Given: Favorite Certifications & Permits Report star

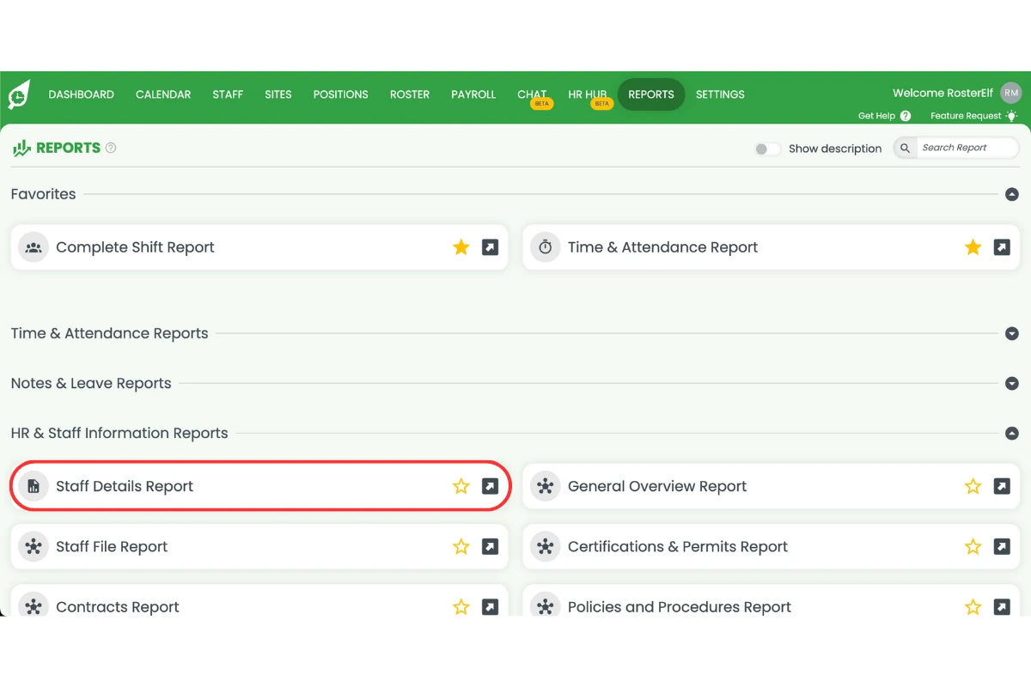Looking at the screenshot, I should [x=973, y=546].
